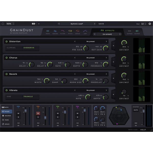This screenshot has height=153, width=153.
Task: Open the Space panel in sidebar
Action: coord(7,124)
